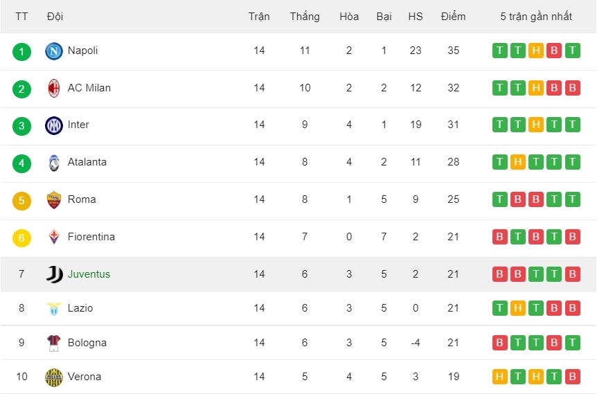
Task: Open the Lazio eagle crest
Action: tap(54, 308)
